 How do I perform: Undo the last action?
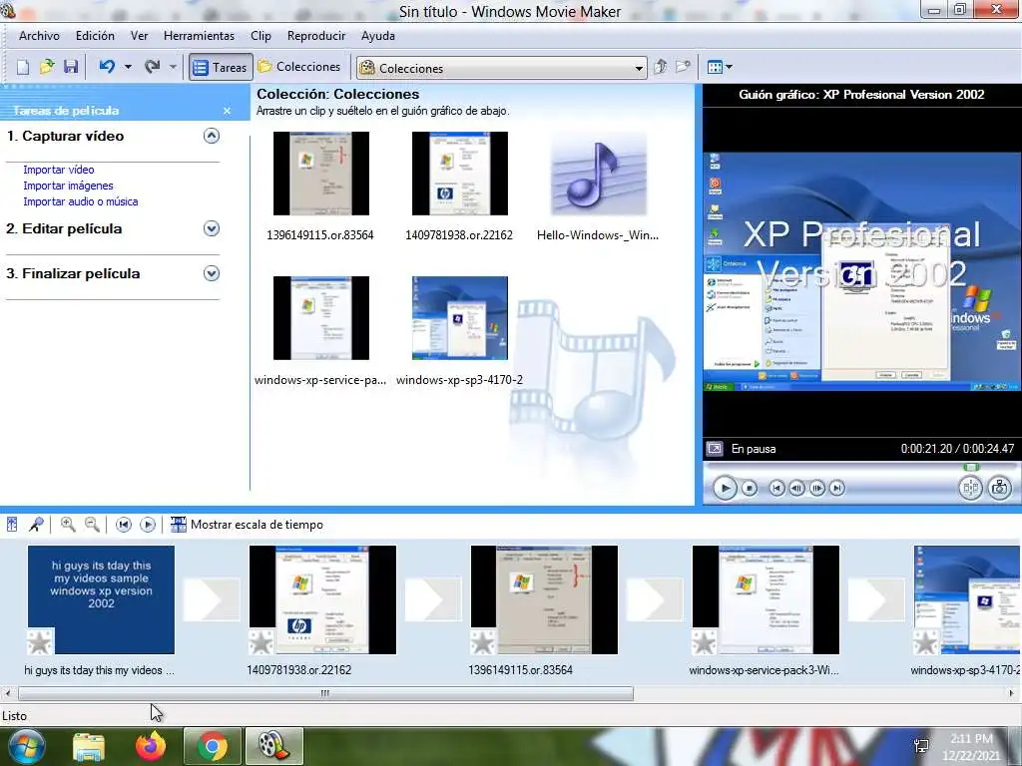point(107,67)
